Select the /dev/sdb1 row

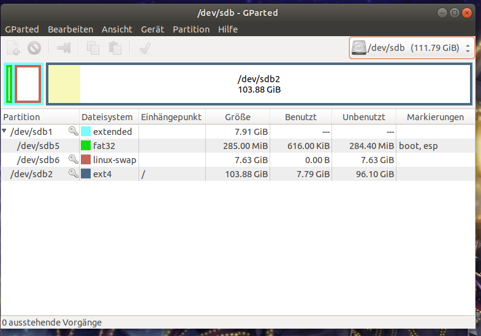(238, 131)
